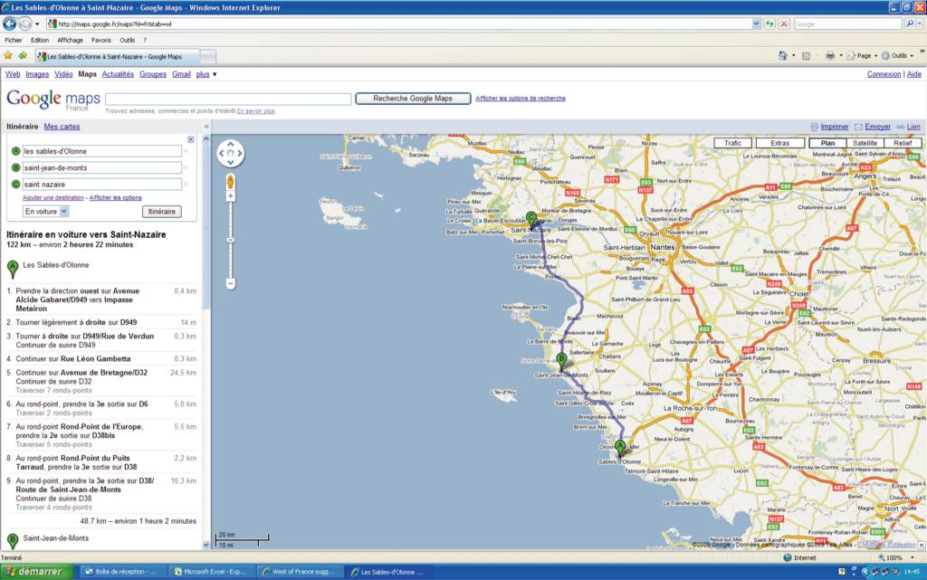Screen dimensions: 927x580
Task: Click Ajouter une destination link
Action: 53,198
